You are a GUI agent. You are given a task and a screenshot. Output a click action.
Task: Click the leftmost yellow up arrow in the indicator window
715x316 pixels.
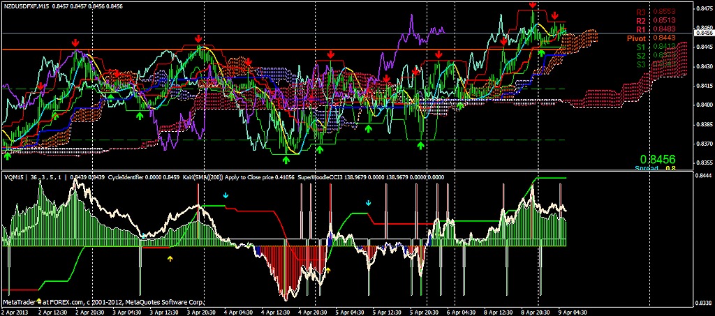170,258
